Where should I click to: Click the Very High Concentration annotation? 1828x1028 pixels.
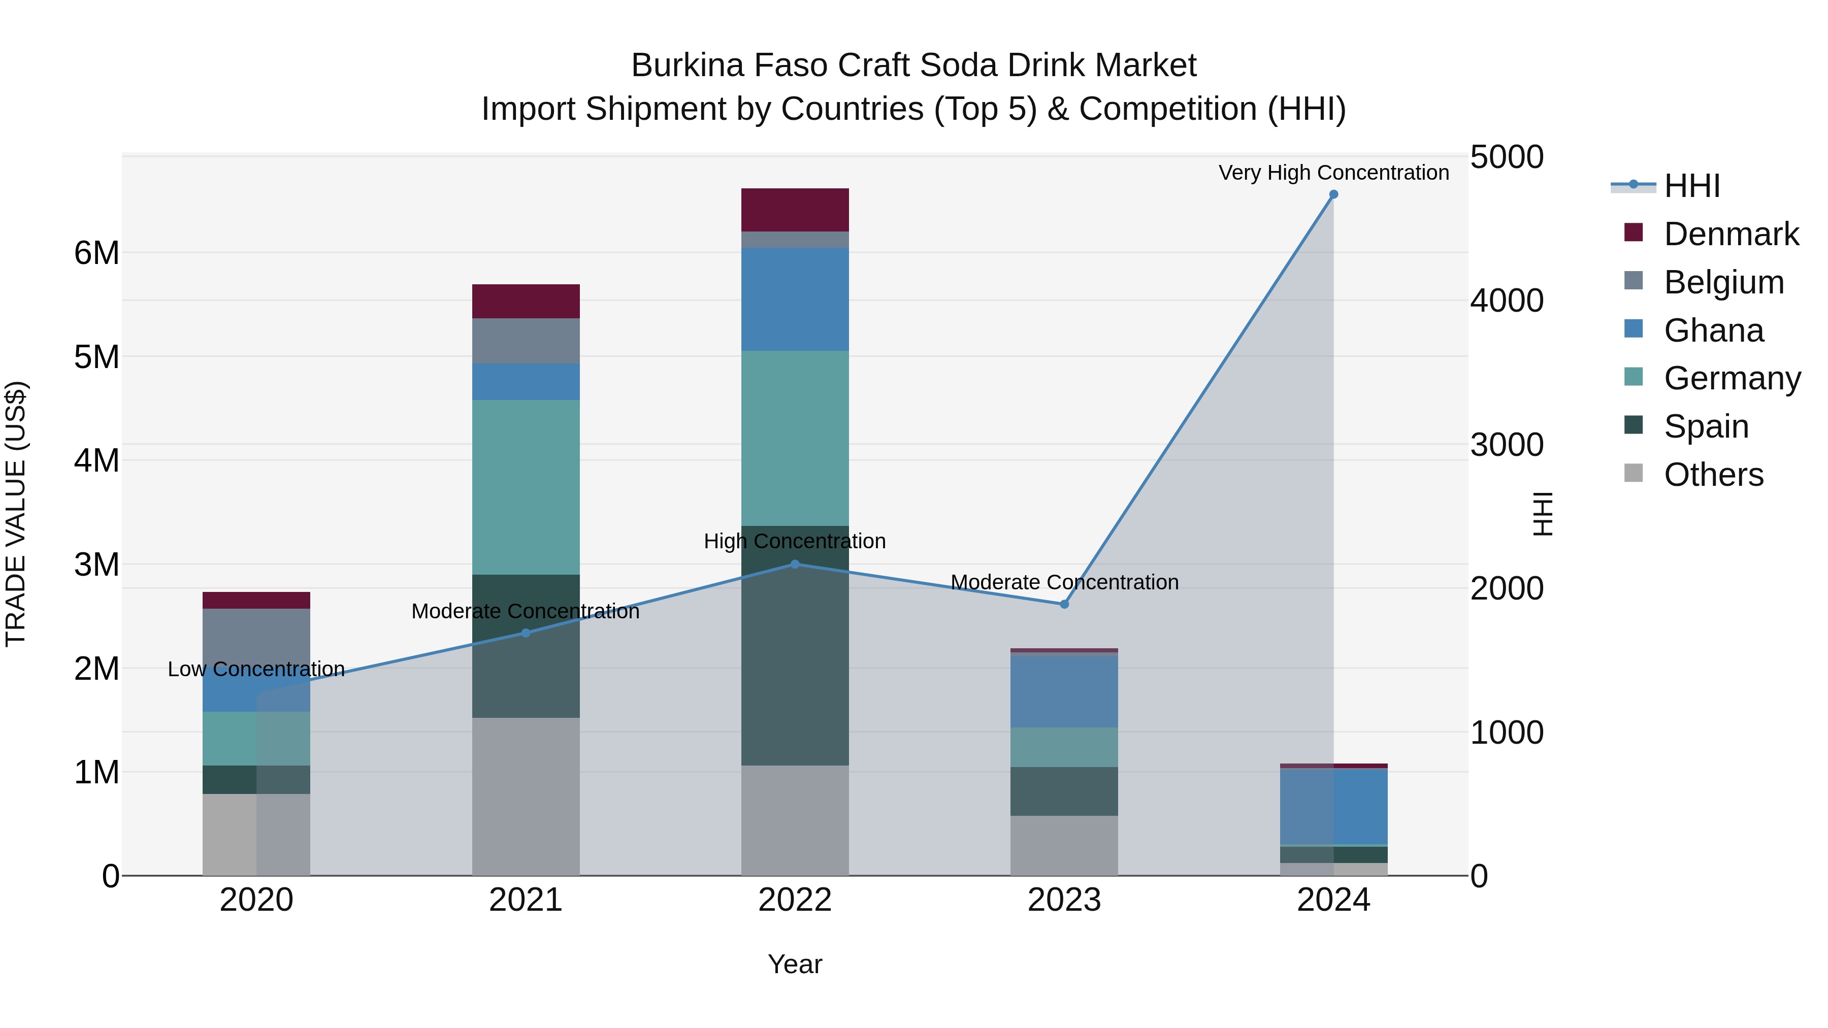coord(1333,173)
